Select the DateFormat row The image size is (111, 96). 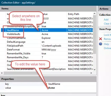47,49
